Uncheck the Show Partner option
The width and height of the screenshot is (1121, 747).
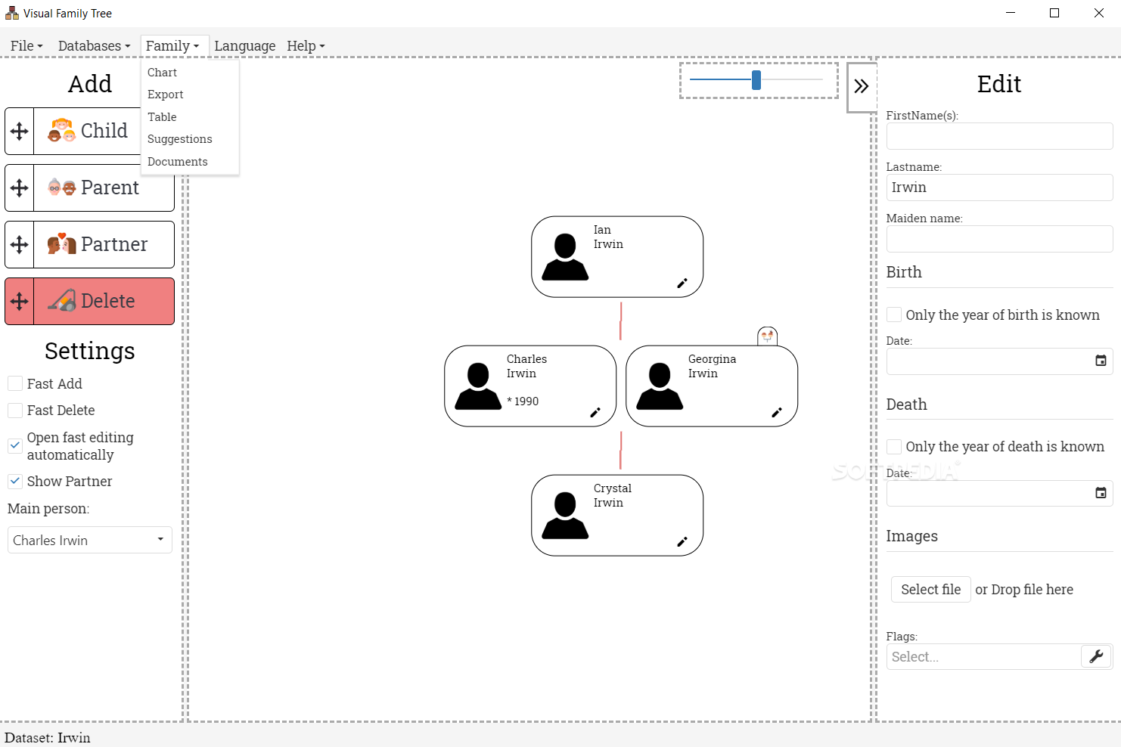coord(15,481)
